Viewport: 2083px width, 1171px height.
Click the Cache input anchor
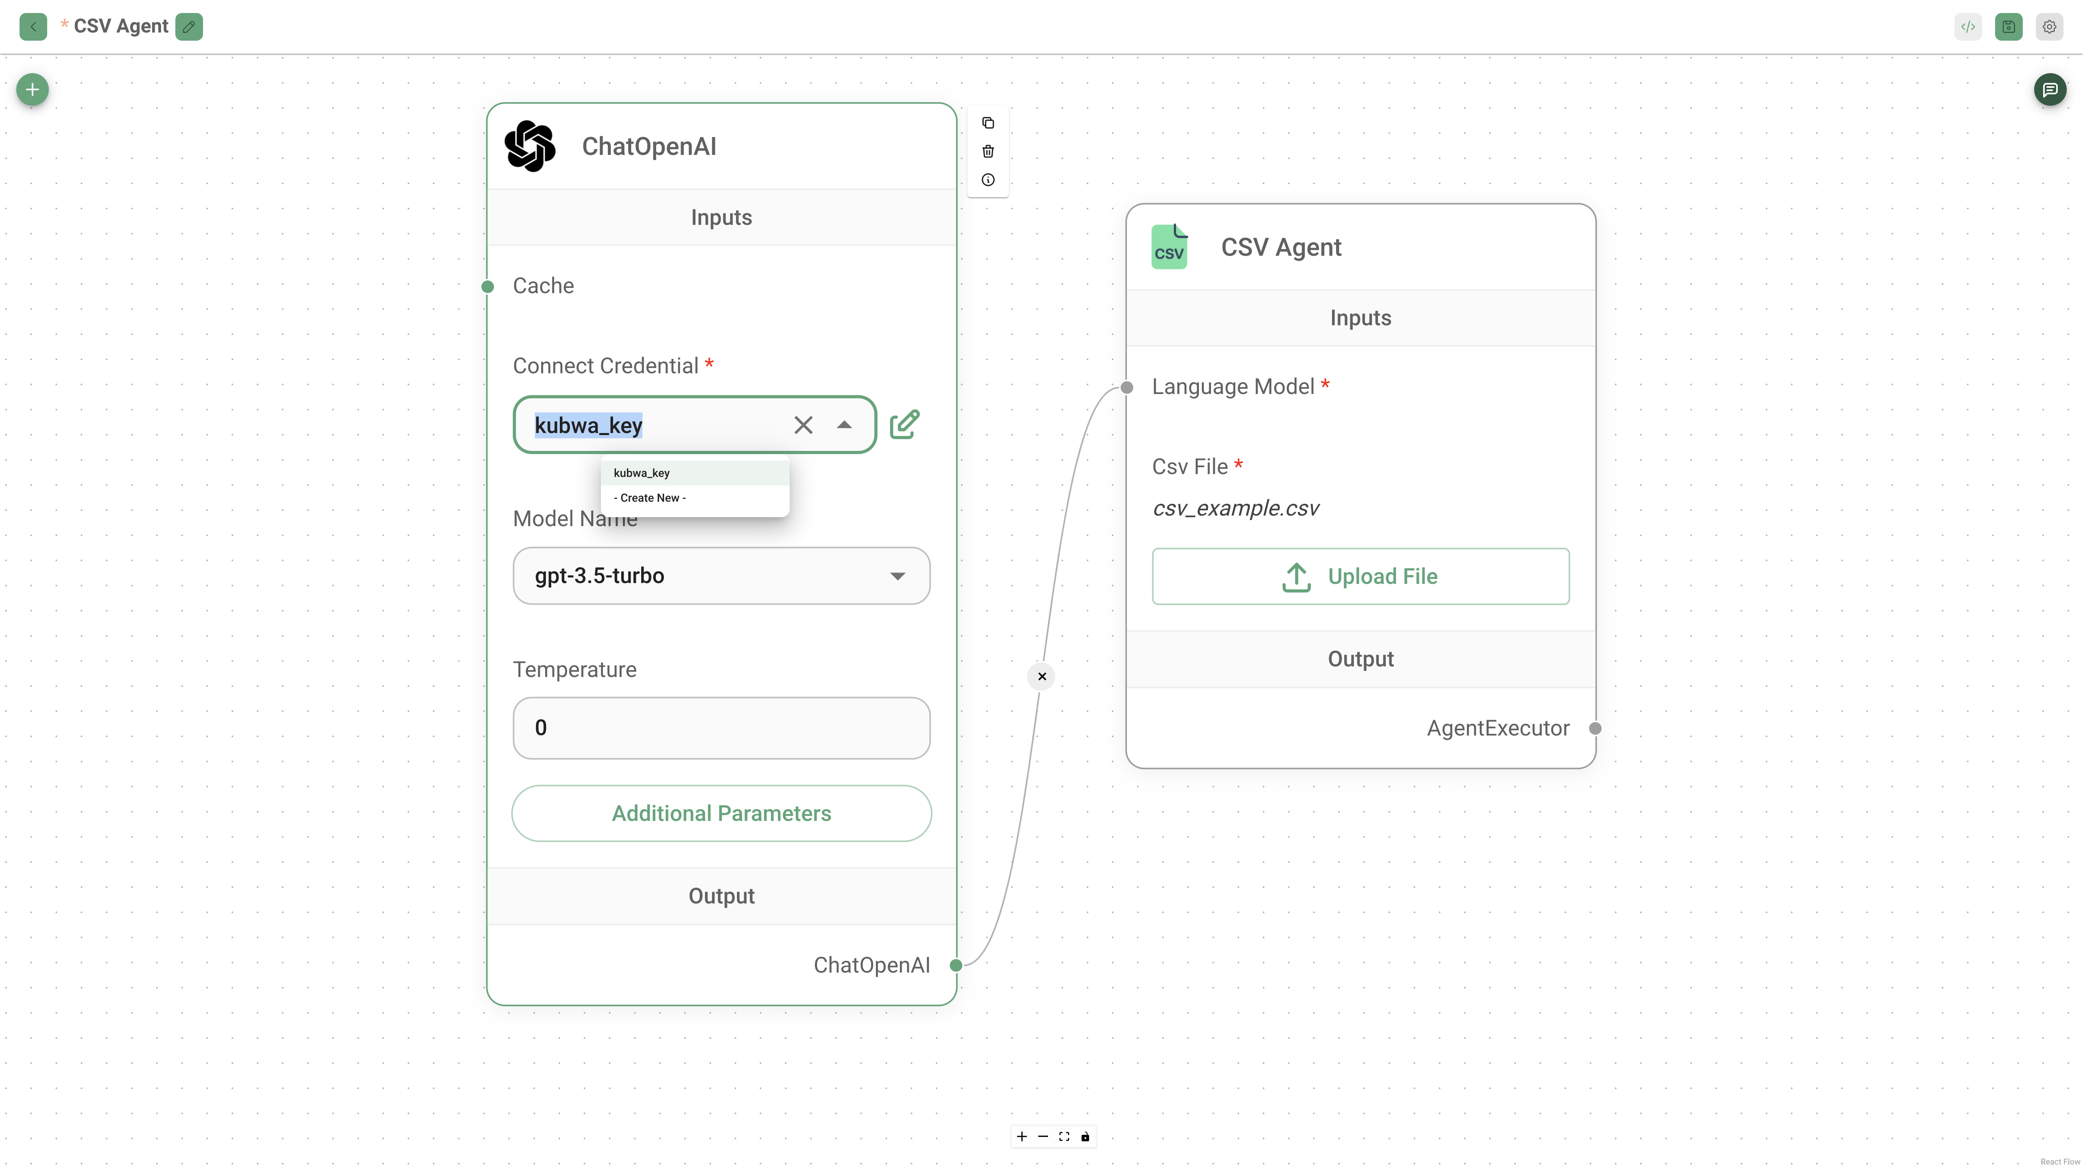pyautogui.click(x=488, y=286)
